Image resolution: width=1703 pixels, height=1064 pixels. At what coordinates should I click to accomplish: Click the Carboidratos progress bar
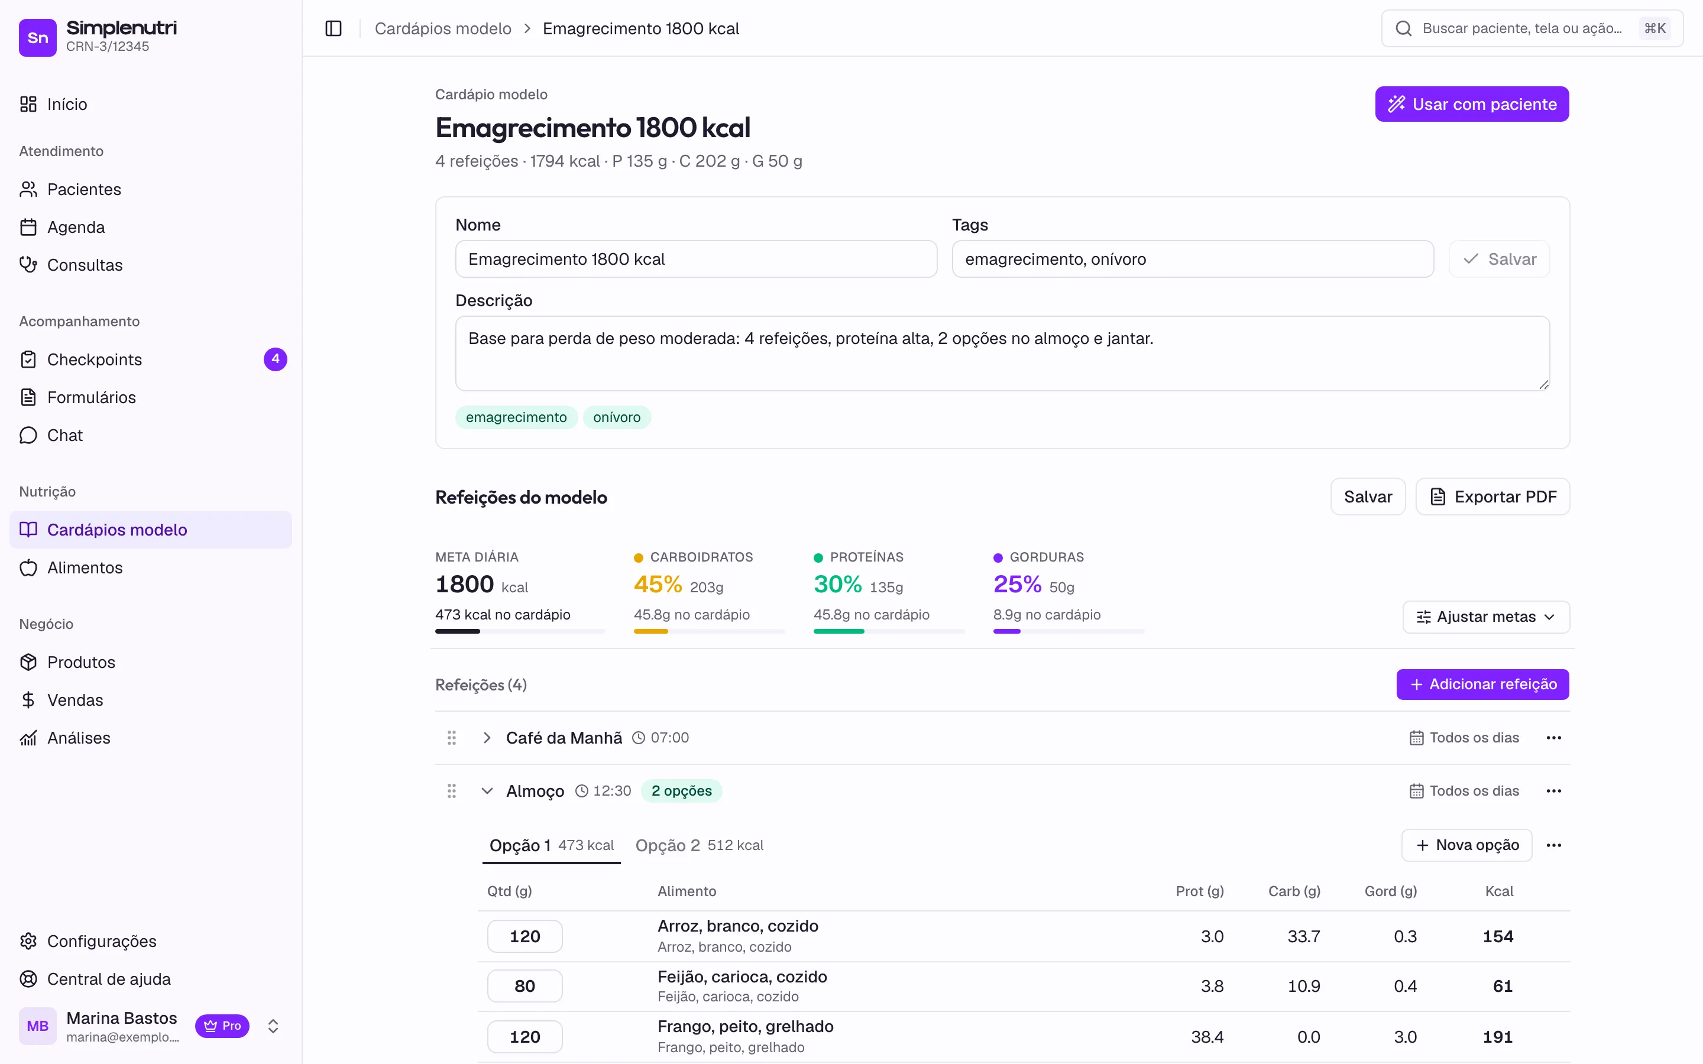point(708,631)
